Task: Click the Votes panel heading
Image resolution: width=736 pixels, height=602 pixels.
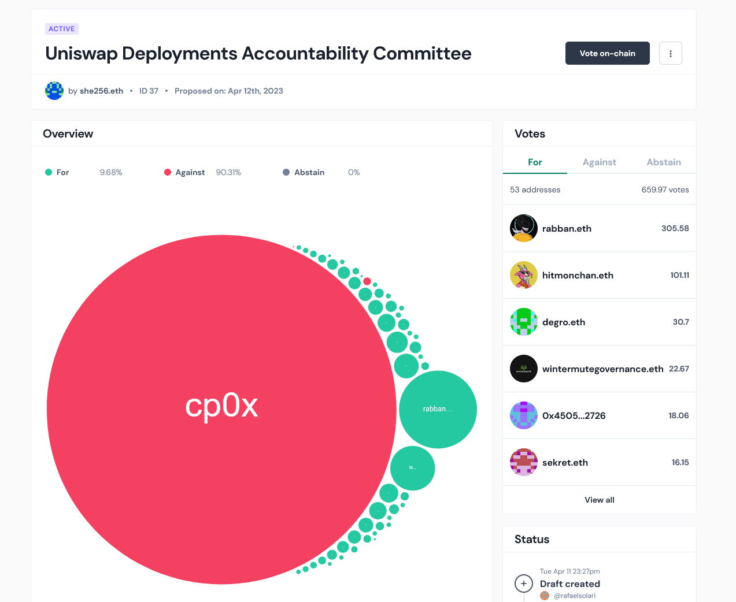Action: tap(530, 133)
